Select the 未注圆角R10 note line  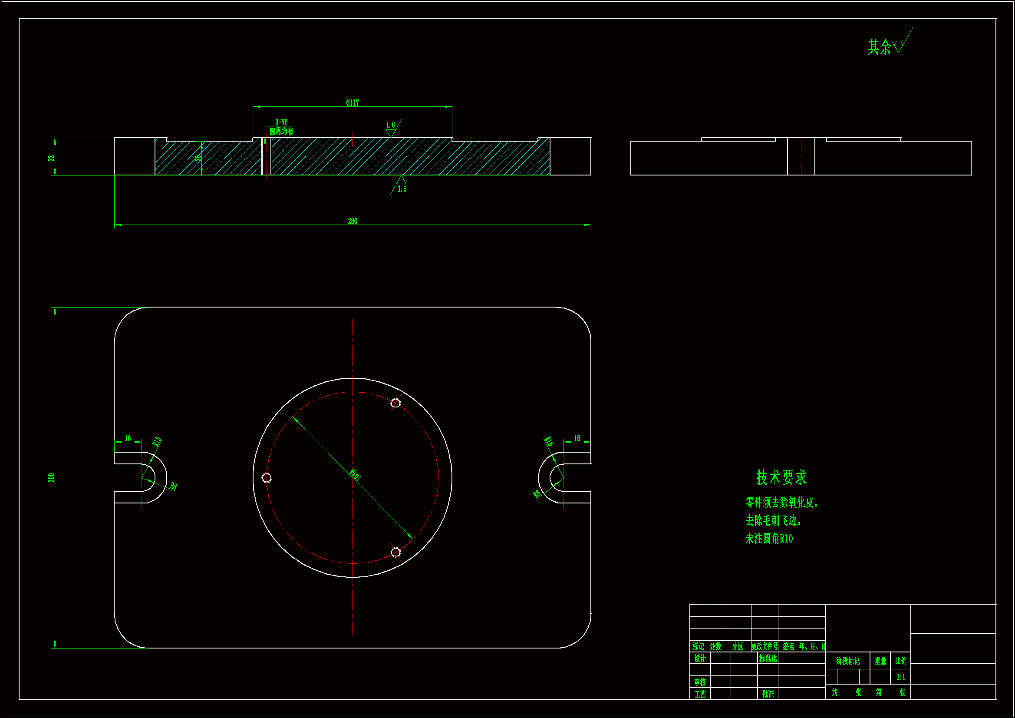769,538
